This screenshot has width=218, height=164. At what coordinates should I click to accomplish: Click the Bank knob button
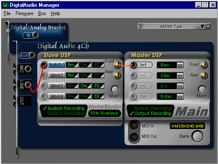coord(197,136)
